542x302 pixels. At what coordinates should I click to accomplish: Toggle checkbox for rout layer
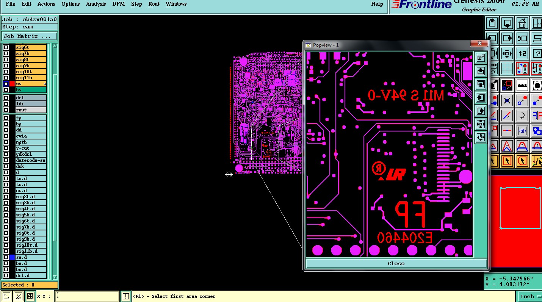click(x=6, y=110)
